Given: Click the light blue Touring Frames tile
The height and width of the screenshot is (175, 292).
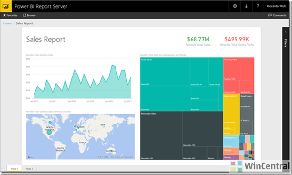Looking at the screenshot, I should click(x=231, y=142).
